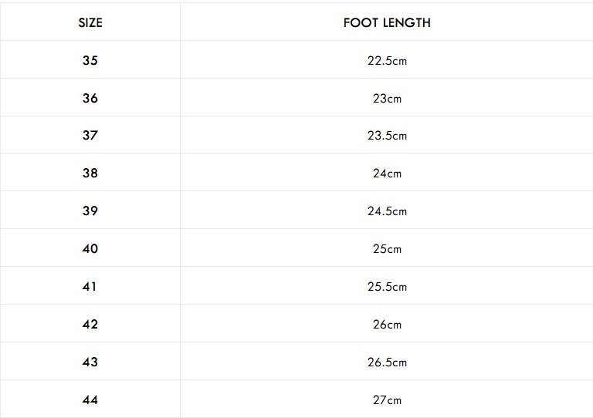
Task: Select size 42 cell
Action: [90, 324]
